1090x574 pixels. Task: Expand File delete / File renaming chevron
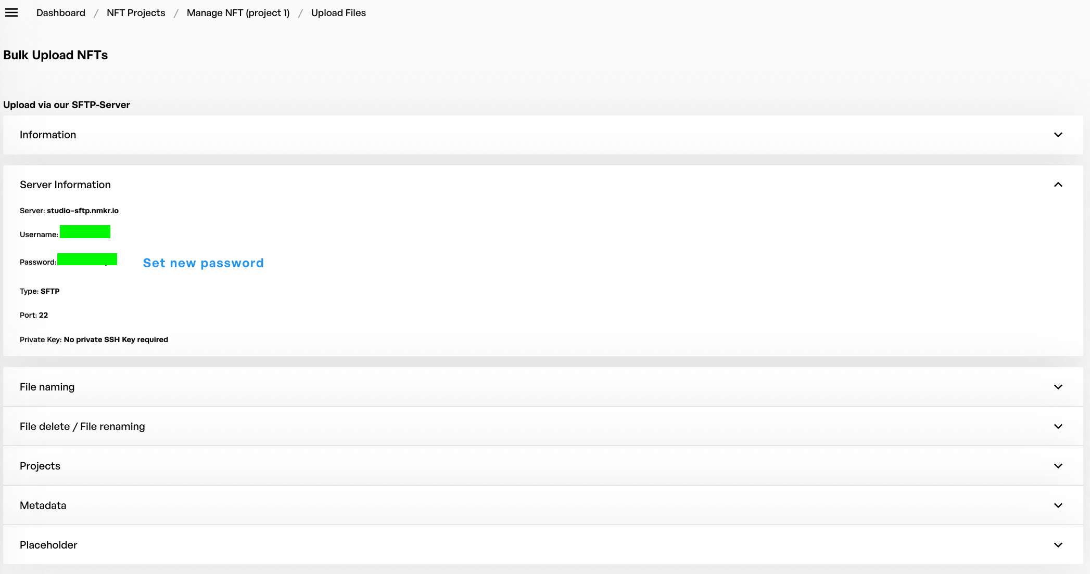pos(1058,426)
